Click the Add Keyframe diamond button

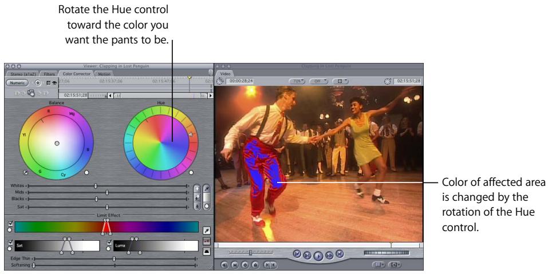click(x=245, y=265)
